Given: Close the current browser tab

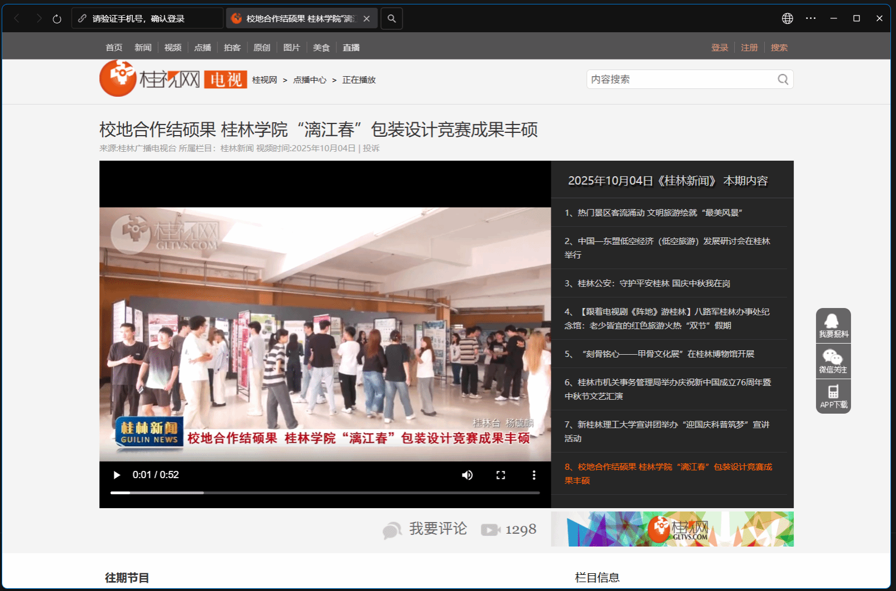Looking at the screenshot, I should 367,19.
